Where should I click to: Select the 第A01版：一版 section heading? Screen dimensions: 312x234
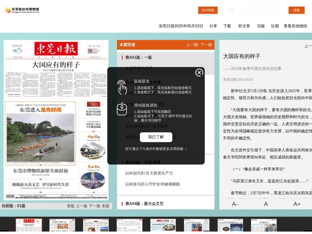(x=138, y=57)
